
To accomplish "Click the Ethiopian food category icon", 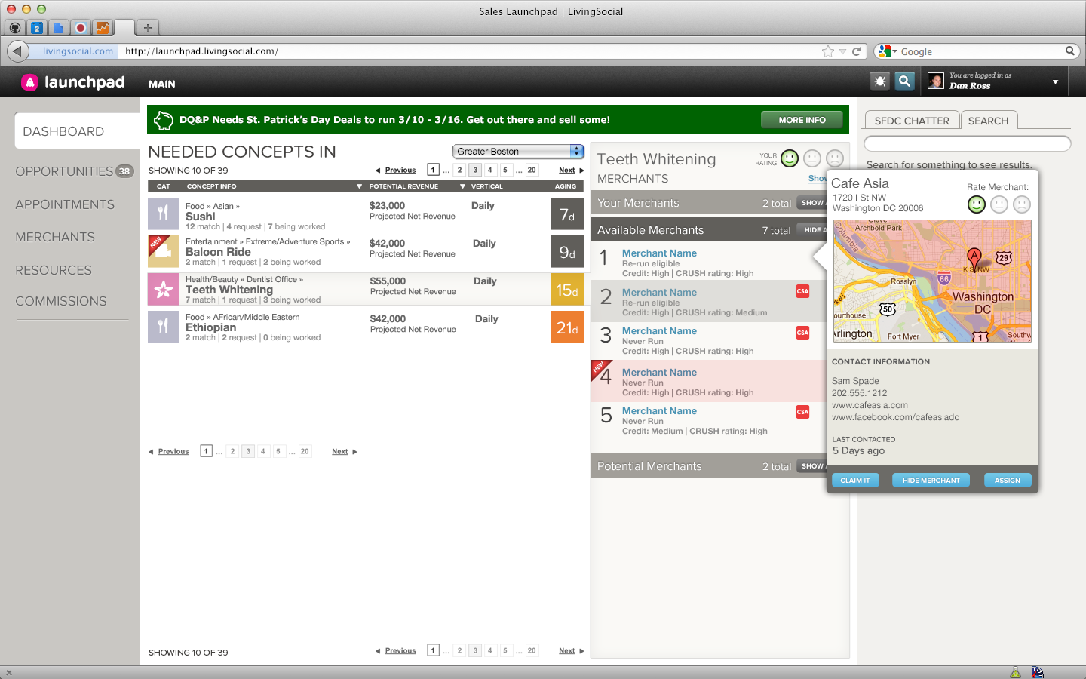I will 163,327.
